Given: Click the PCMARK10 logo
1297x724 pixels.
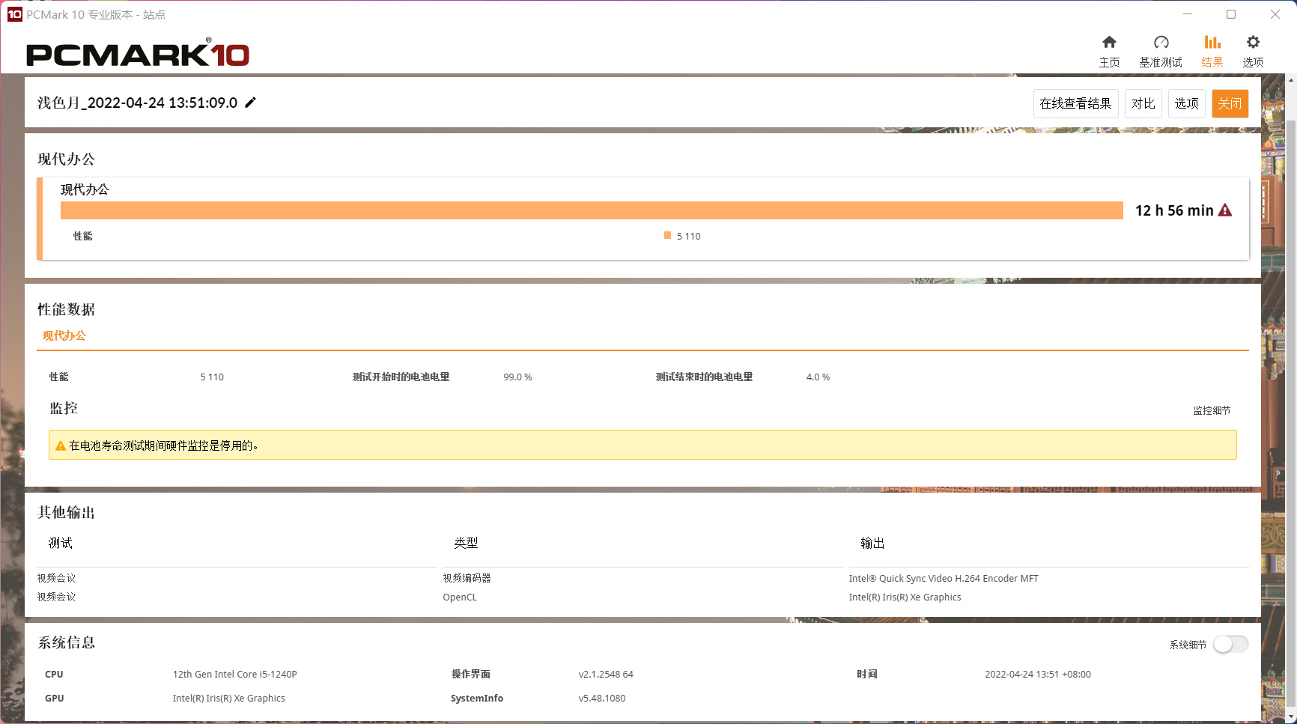Looking at the screenshot, I should [x=138, y=53].
